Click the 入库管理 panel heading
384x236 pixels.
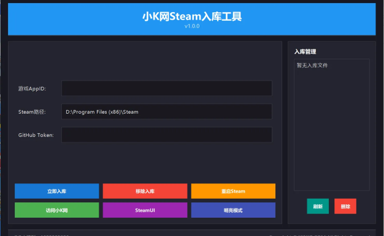pyautogui.click(x=305, y=52)
